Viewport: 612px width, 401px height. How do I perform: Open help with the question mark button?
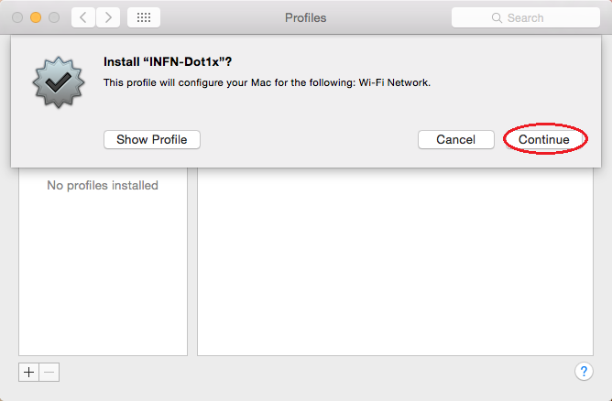[584, 372]
